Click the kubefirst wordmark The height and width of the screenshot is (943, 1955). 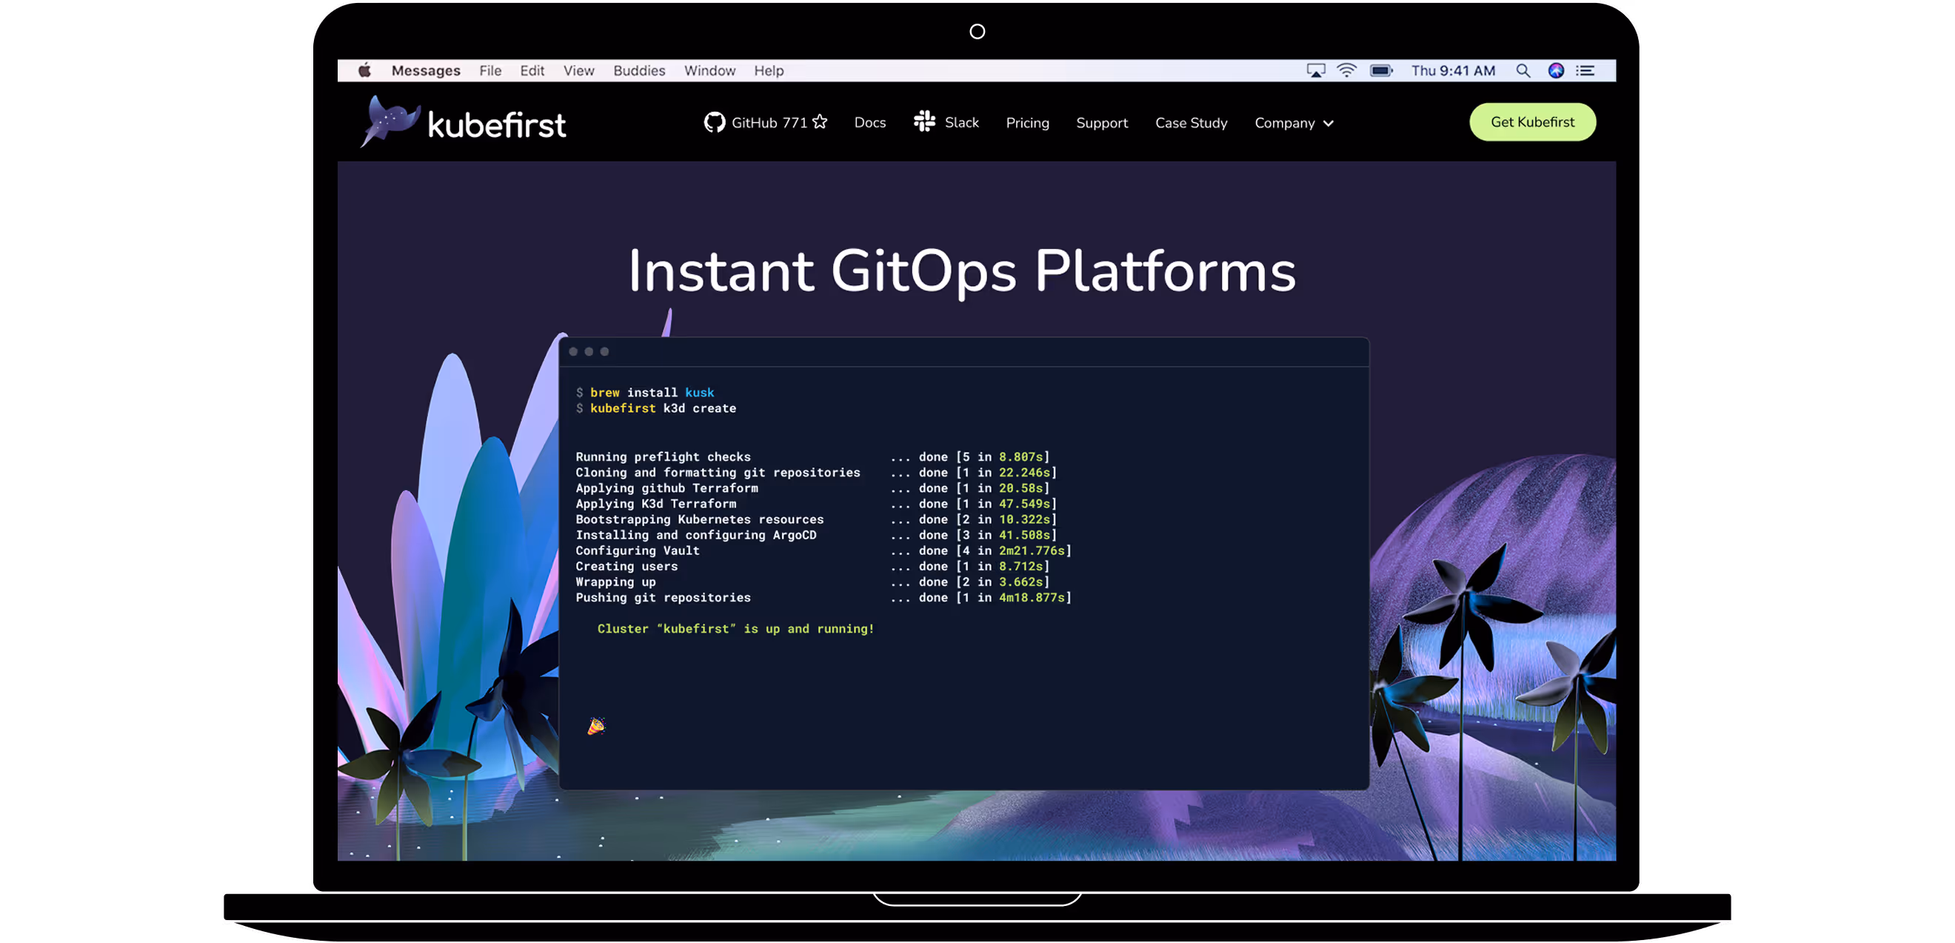pos(497,125)
